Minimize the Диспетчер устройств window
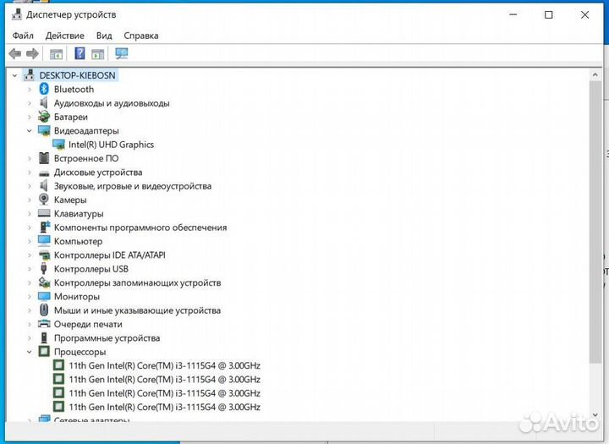 (x=513, y=14)
